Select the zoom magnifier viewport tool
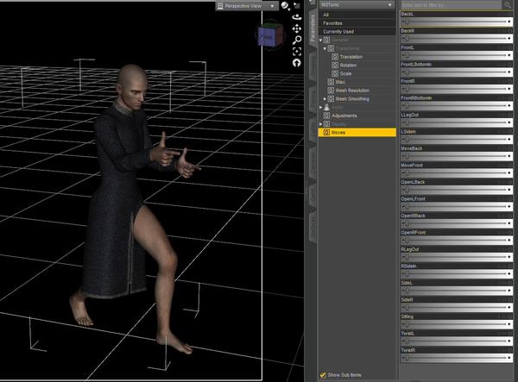Image resolution: width=518 pixels, height=382 pixels. [297, 41]
